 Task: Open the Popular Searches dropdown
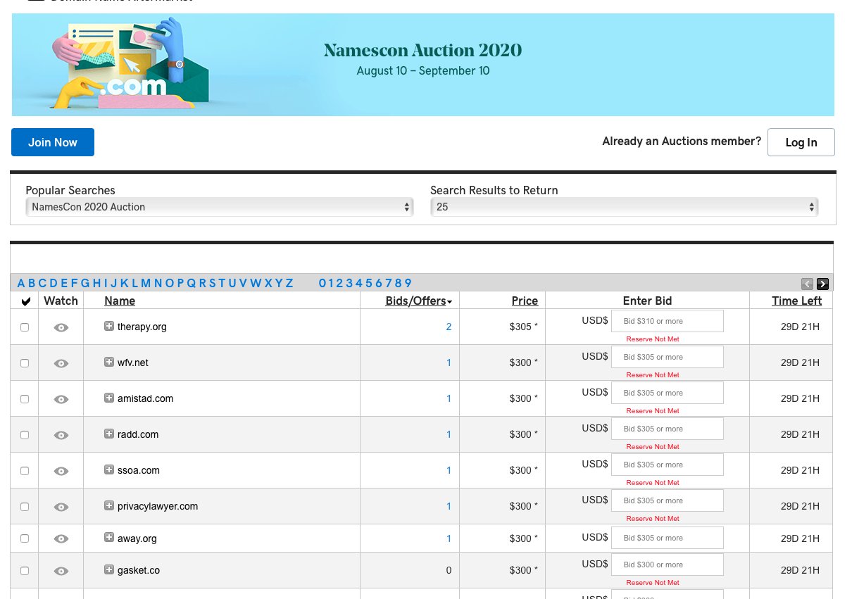click(x=220, y=207)
